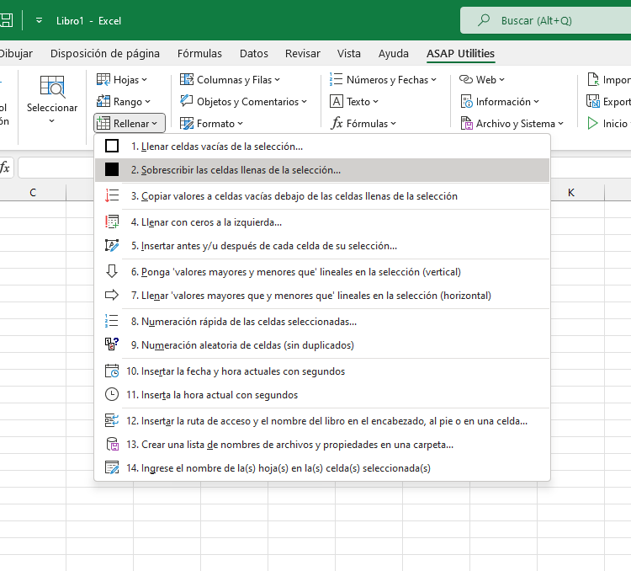Click the Save icon in title bar
The height and width of the screenshot is (571, 631).
[x=6, y=20]
